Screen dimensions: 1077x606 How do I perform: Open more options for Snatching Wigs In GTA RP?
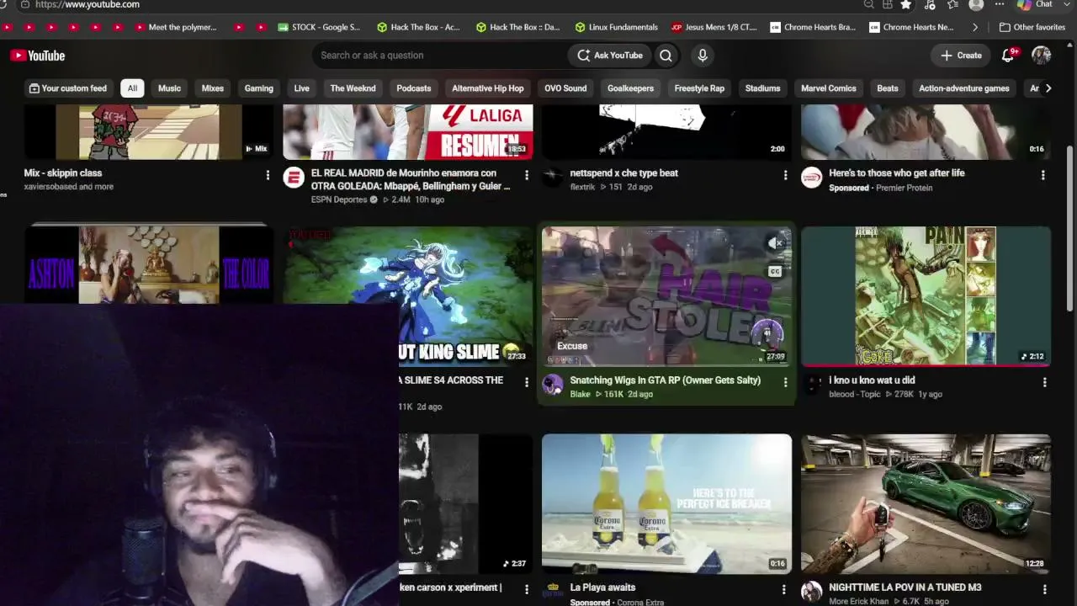coord(785,382)
